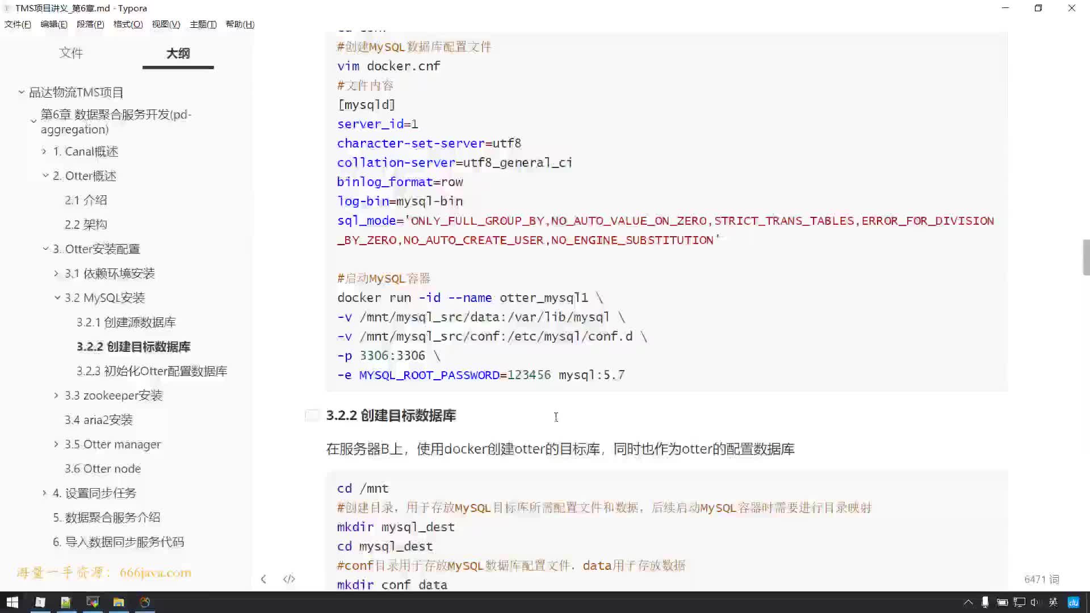This screenshot has width=1090, height=613.
Task: Click the collation-server=utf8_general_ci line
Action: [454, 162]
